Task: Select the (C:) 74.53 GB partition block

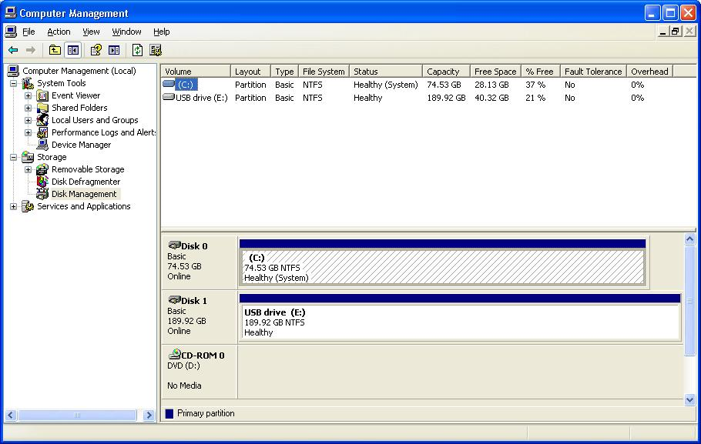Action: tap(443, 267)
